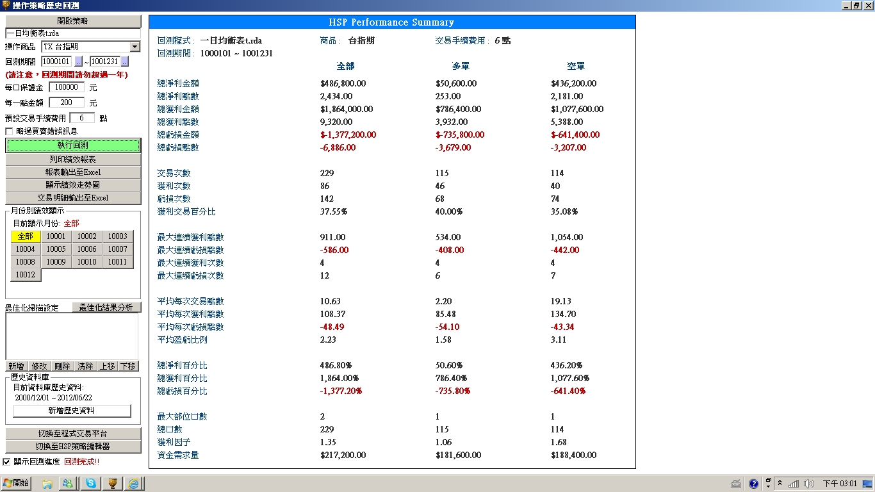This screenshot has height=492, width=875.
Task: Select the 10004 month tab
Action: 26,249
